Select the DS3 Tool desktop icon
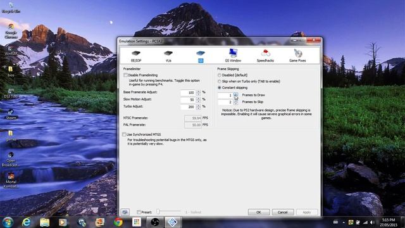The height and width of the screenshot is (228, 405). (x=11, y=93)
